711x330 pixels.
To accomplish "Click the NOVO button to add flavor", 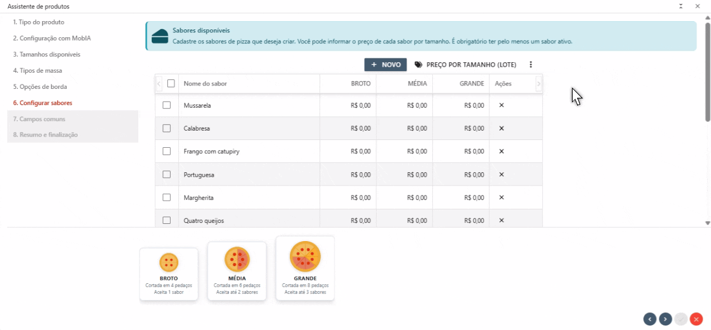I will click(x=385, y=65).
